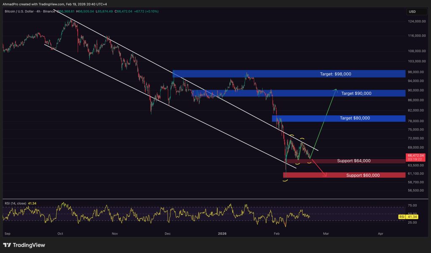Click the 2026 label on the time axis
This screenshot has height=253, width=431.
(222, 233)
